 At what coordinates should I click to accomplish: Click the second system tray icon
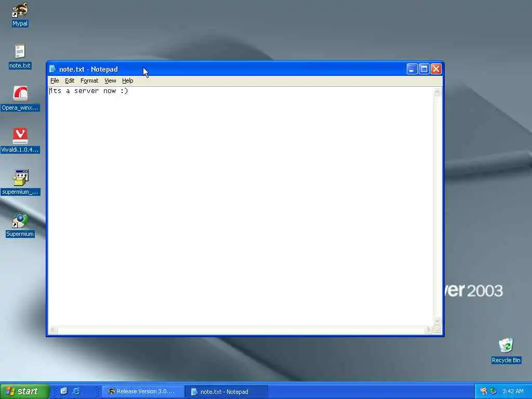493,391
